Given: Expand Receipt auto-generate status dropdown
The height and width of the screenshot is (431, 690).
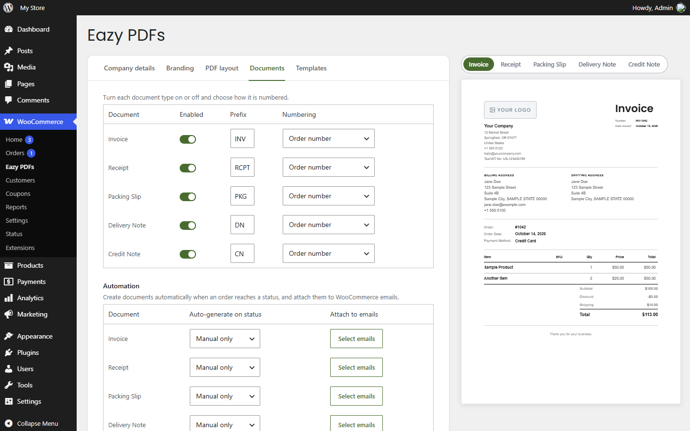Looking at the screenshot, I should click(x=225, y=367).
